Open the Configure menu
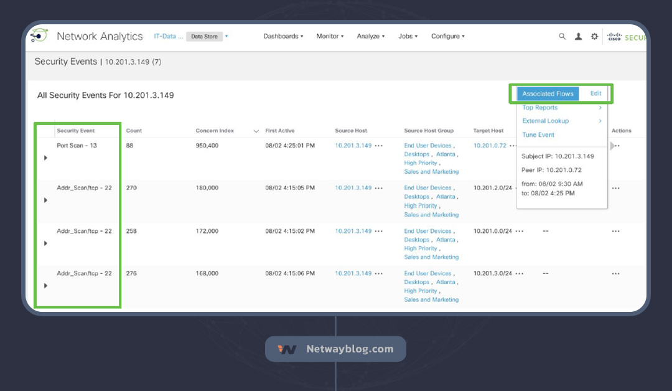672x391 pixels. 447,36
